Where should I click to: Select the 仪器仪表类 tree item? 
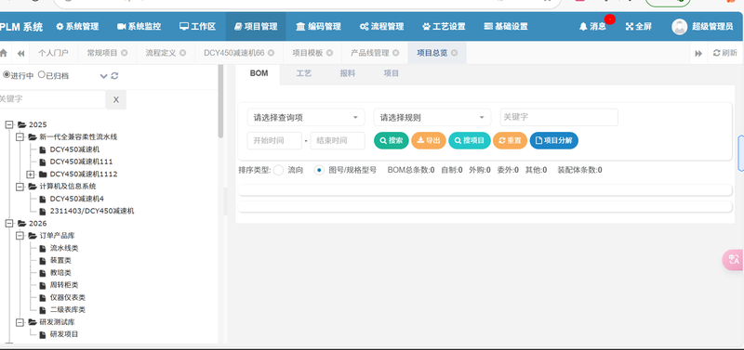[x=67, y=297]
